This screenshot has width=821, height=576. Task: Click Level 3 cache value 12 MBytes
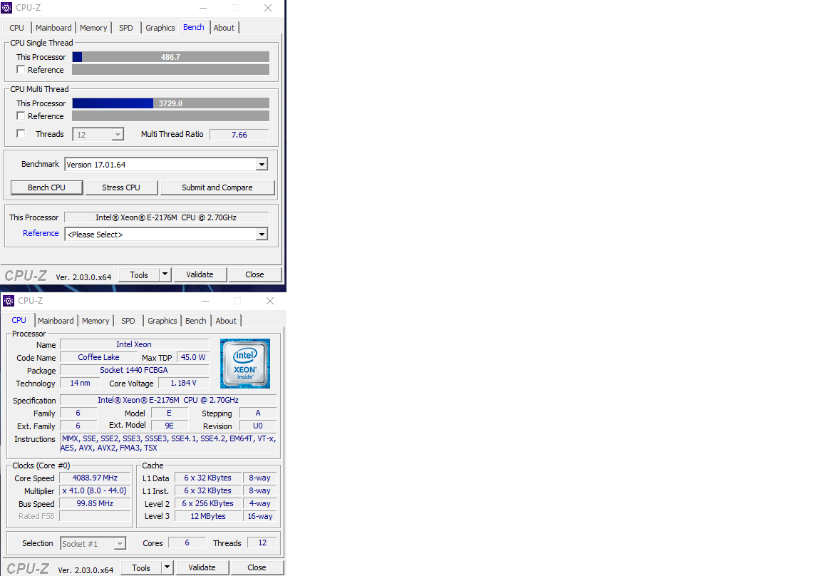pos(208,516)
